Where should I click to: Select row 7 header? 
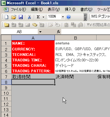point(6,77)
